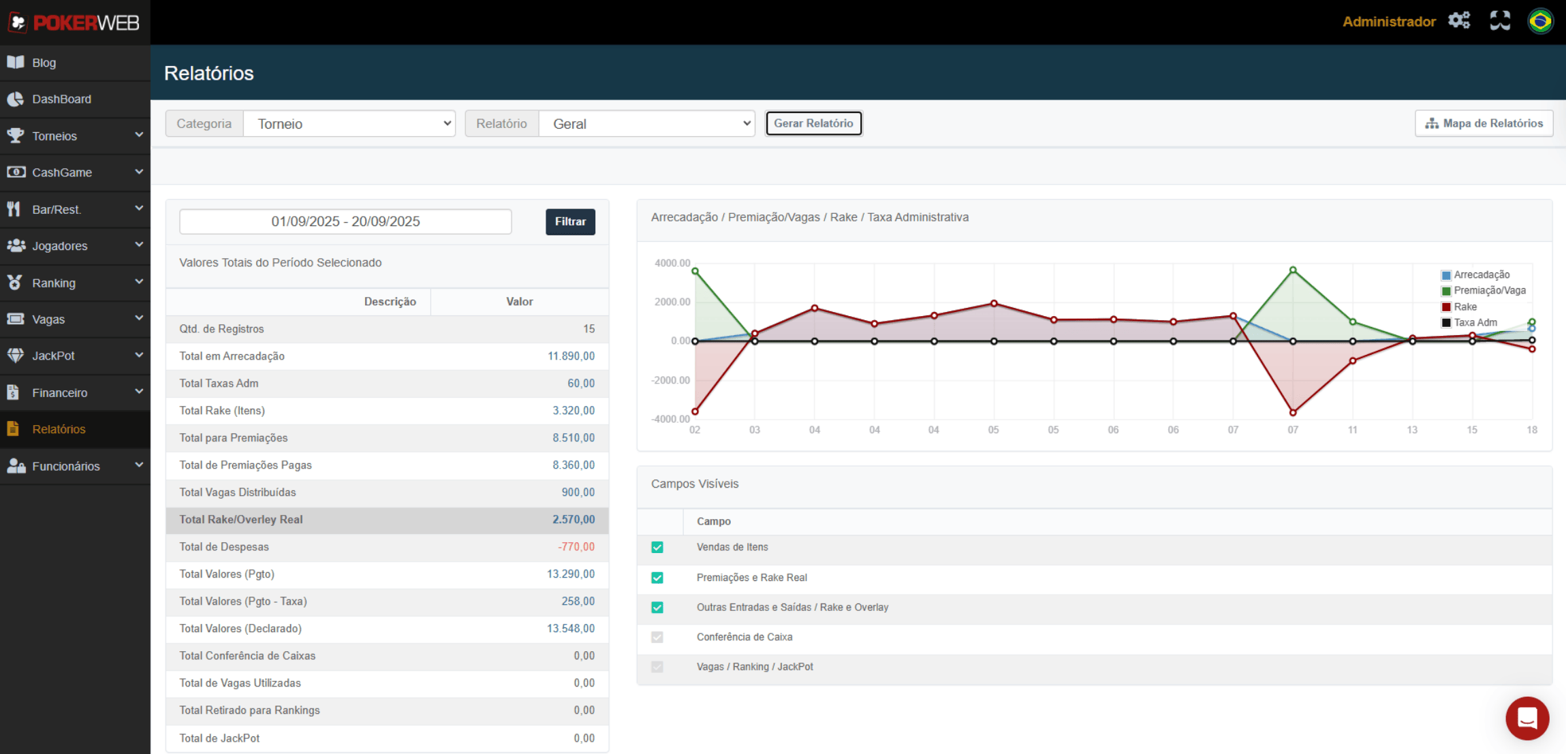Click the Blog book icon
Image resolution: width=1566 pixels, height=754 pixels.
16,63
